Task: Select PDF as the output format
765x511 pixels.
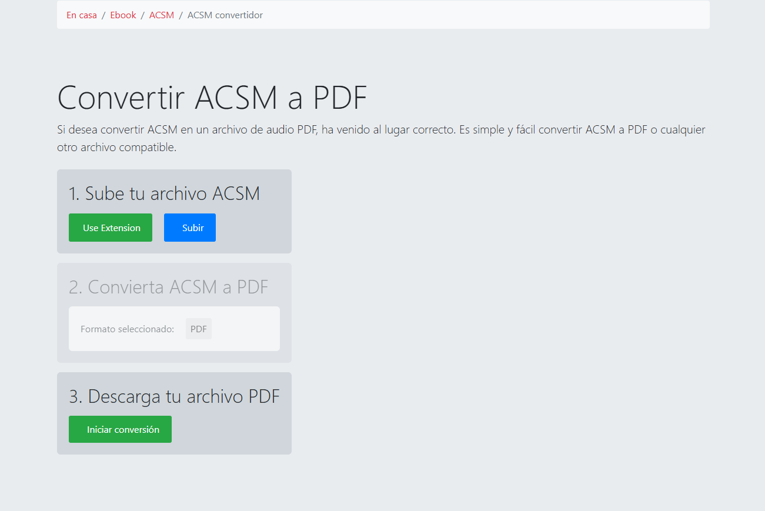Action: (x=198, y=329)
